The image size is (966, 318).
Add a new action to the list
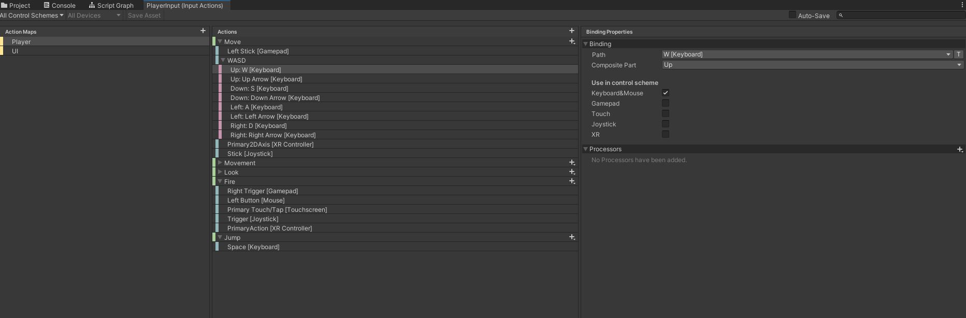[x=572, y=31]
